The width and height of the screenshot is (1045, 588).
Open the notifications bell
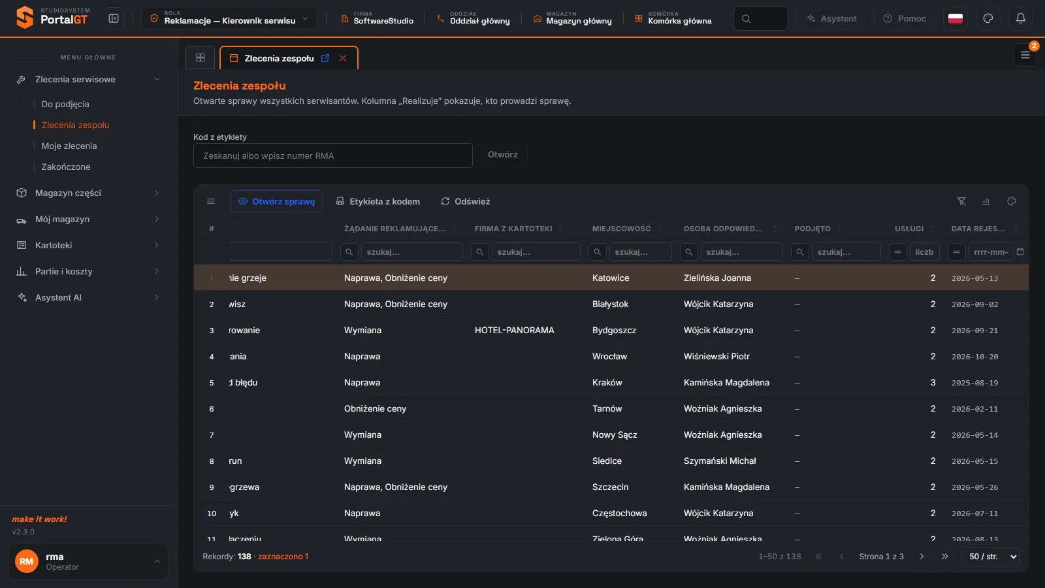[1021, 18]
